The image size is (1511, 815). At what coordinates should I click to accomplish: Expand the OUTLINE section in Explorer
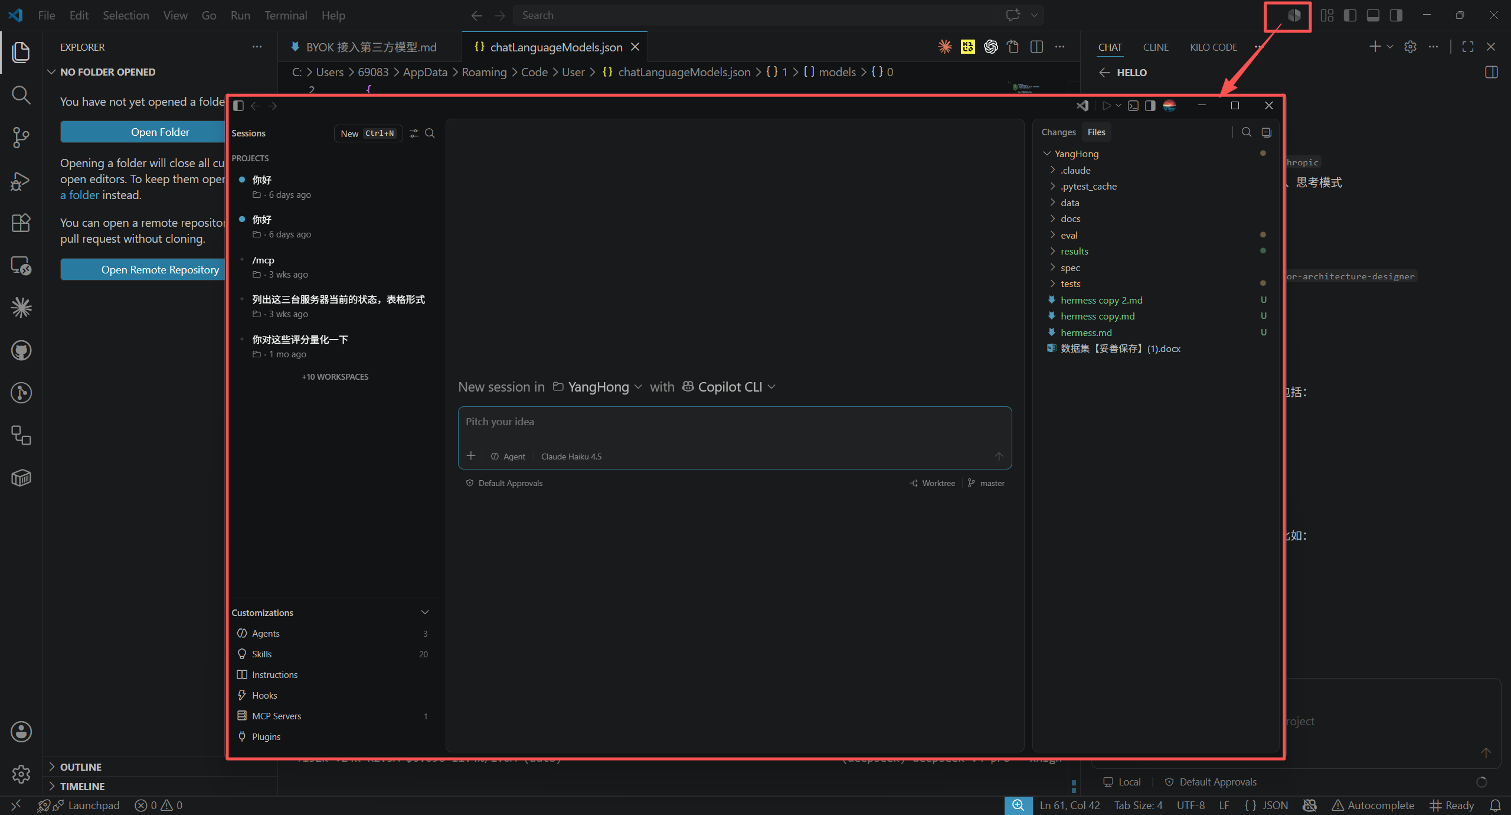(x=80, y=767)
